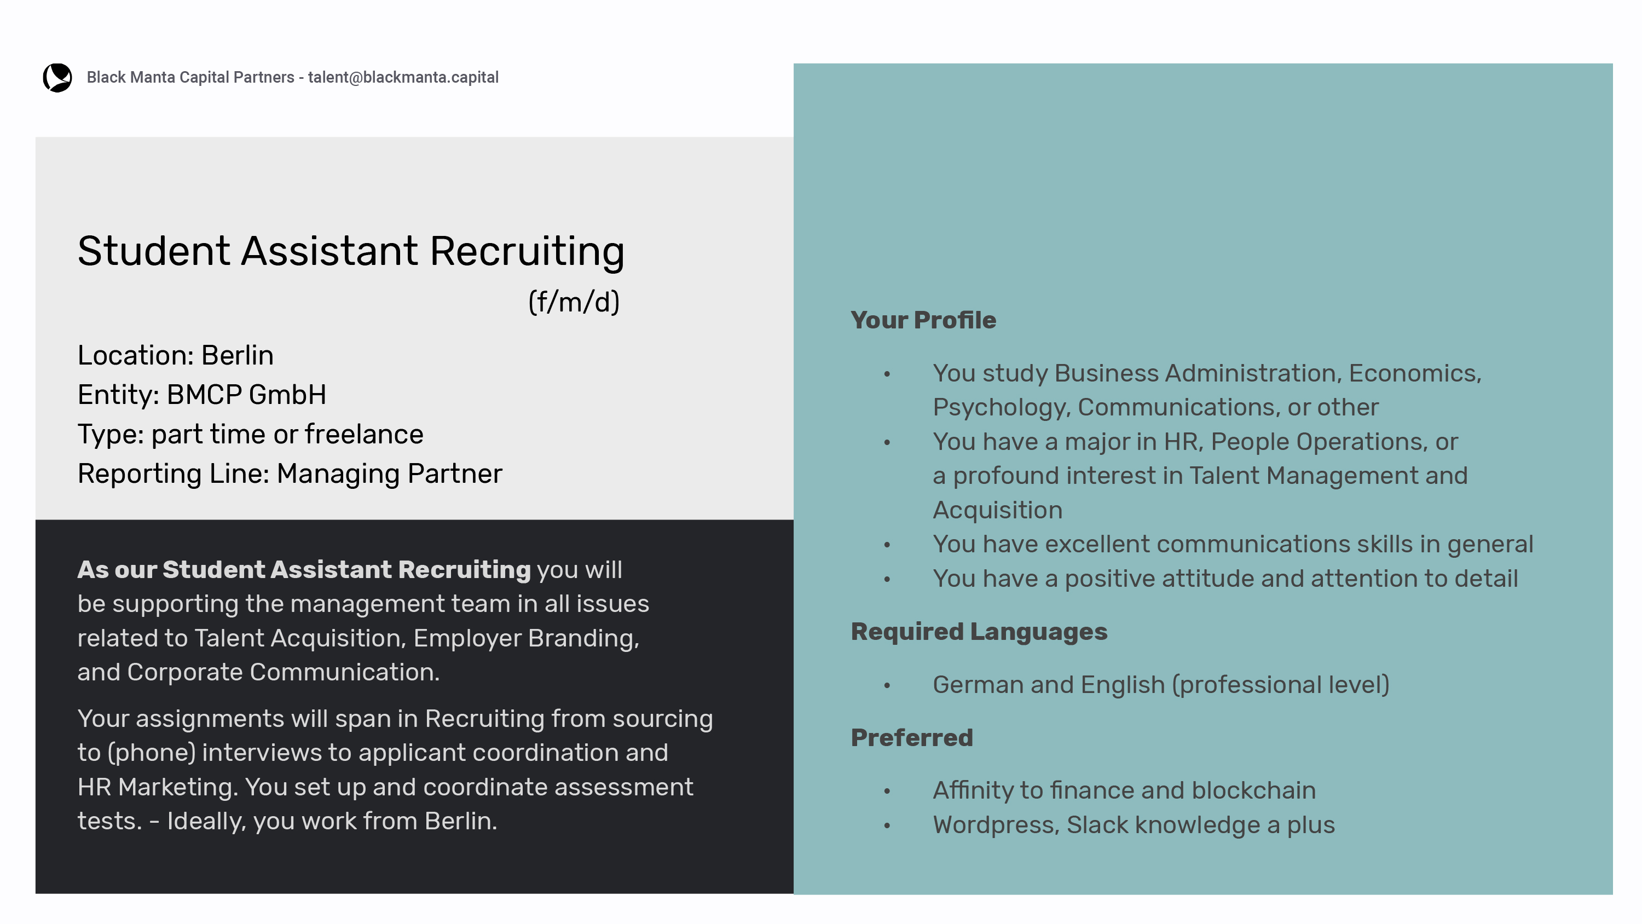Click the You study Business Administration bullet

(1207, 390)
